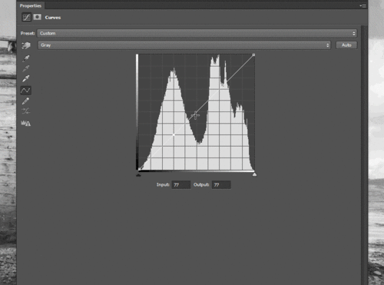This screenshot has height=285, width=384.
Task: Activate the on-image targeted adjustment hand tool
Action: point(26,45)
